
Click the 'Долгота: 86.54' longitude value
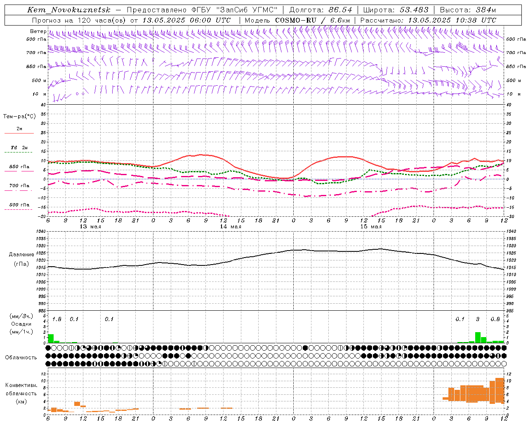[321, 10]
